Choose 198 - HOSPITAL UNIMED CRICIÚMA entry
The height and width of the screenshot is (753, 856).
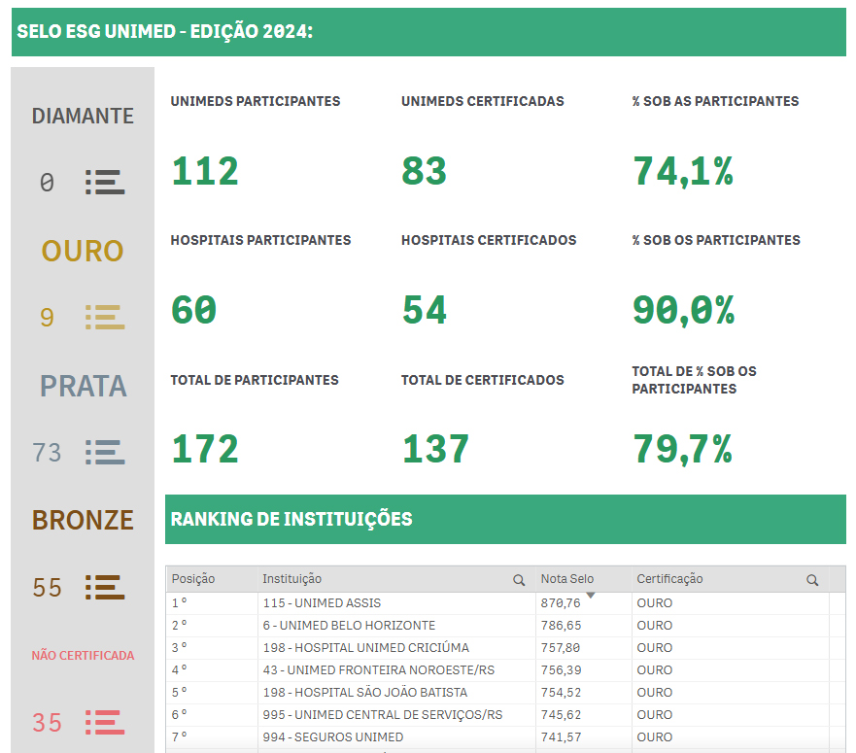pos(365,648)
